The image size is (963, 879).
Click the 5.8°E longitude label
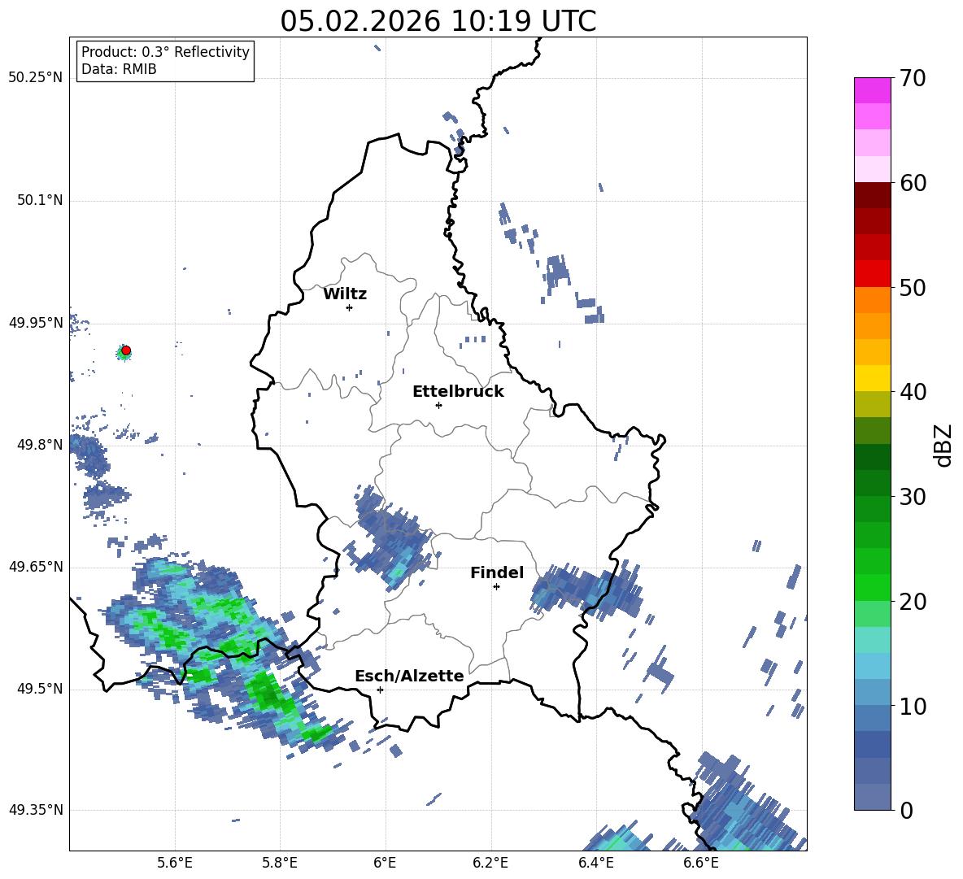280,864
